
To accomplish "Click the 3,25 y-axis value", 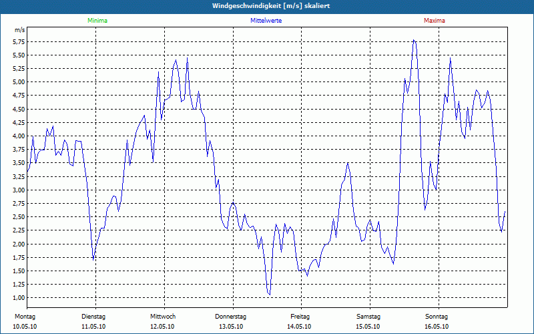I will tap(19, 176).
